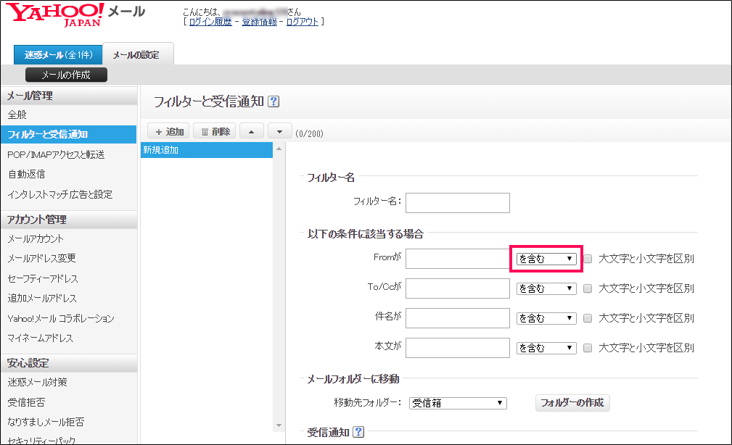Click the 削除 trash delete button
The width and height of the screenshot is (732, 445).
point(215,131)
